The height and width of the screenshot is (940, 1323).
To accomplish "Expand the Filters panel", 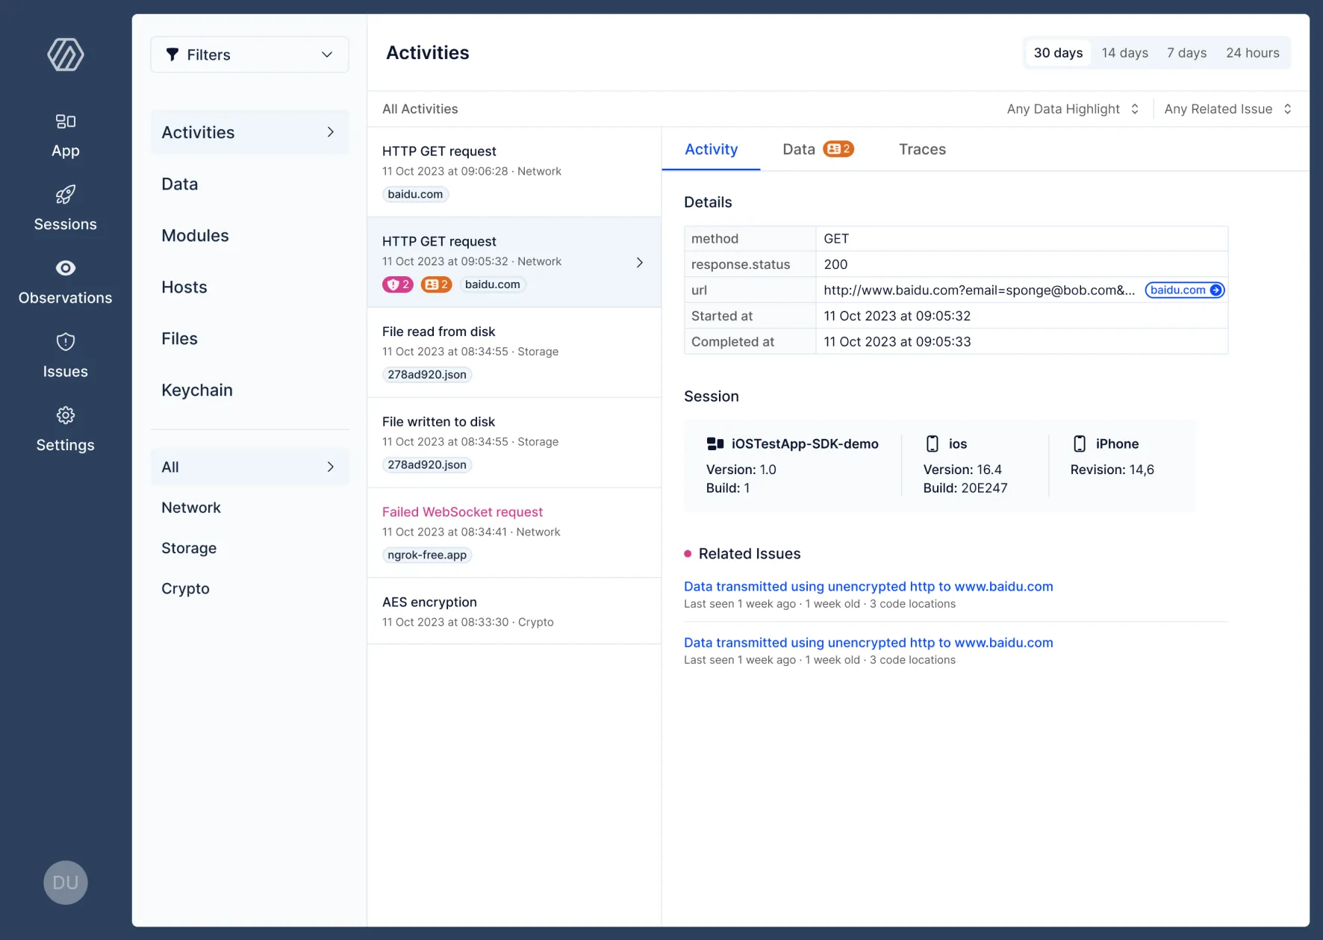I will pyautogui.click(x=249, y=55).
